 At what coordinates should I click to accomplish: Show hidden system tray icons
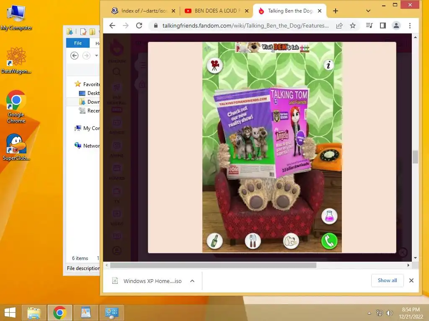click(x=370, y=313)
